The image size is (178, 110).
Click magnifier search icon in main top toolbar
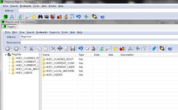pyautogui.click(x=28, y=17)
